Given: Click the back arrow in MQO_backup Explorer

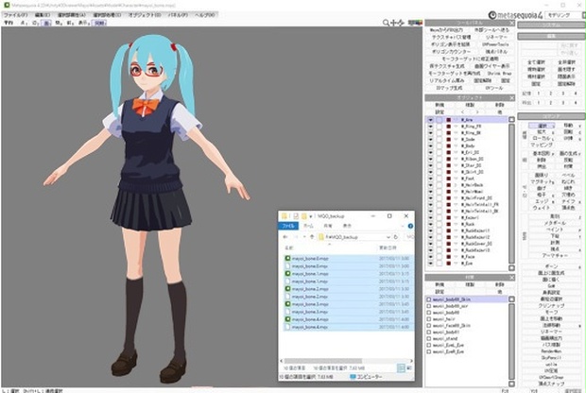Looking at the screenshot, I should (x=285, y=237).
